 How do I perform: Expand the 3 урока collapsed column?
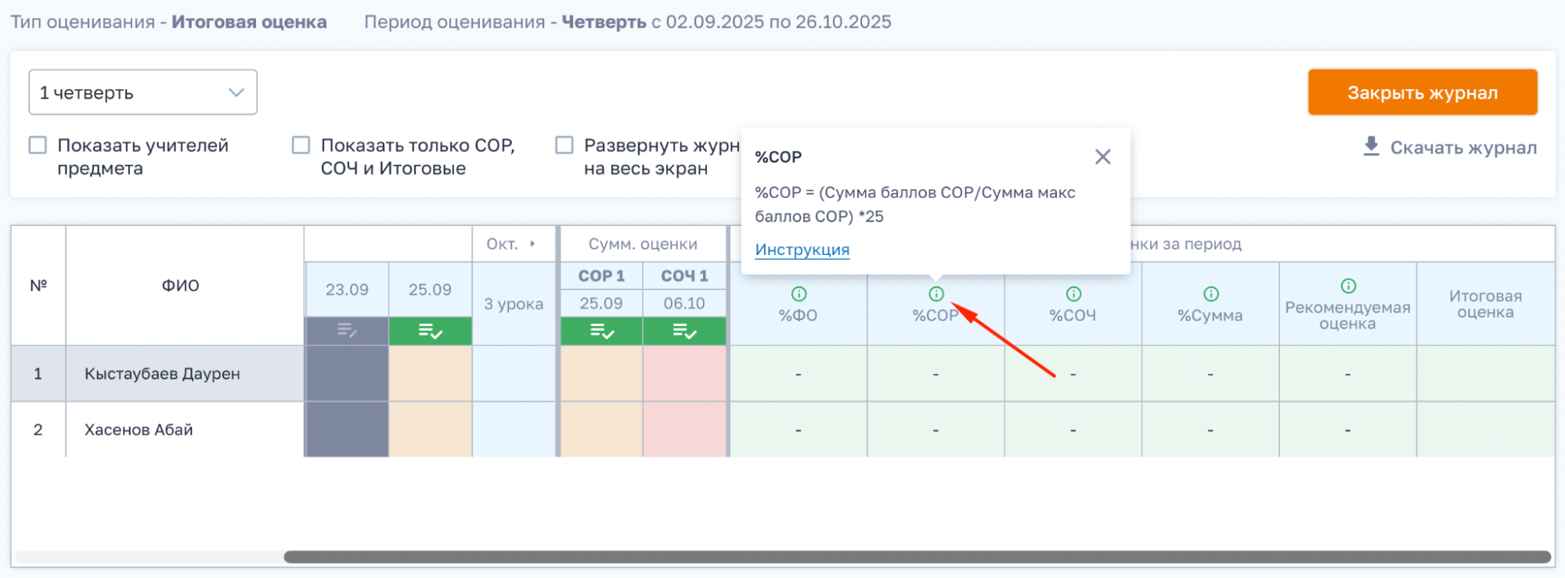(514, 303)
